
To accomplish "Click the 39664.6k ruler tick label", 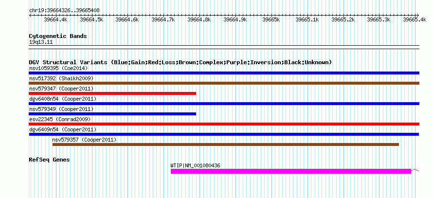I will coord(127,19).
